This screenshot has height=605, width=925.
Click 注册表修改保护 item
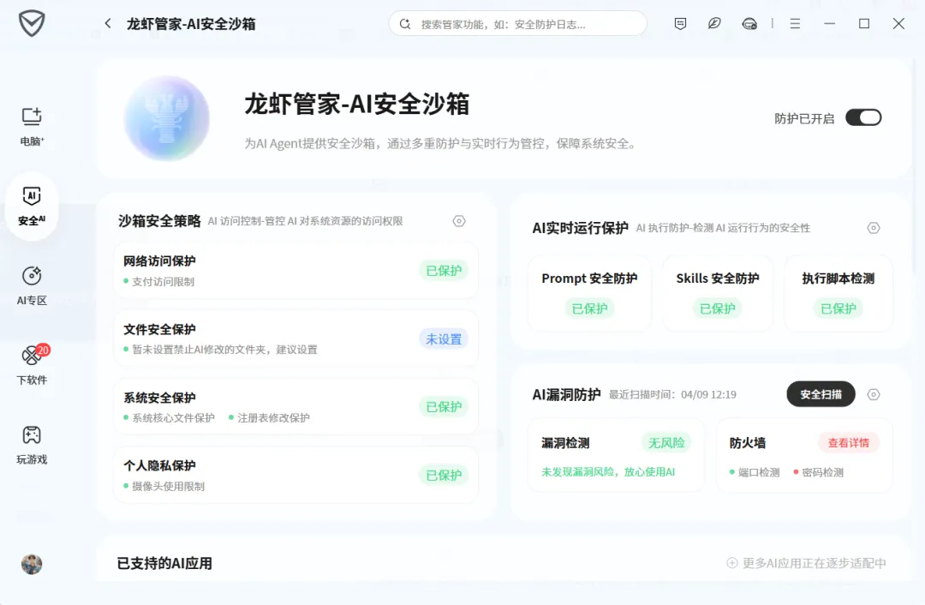point(273,418)
